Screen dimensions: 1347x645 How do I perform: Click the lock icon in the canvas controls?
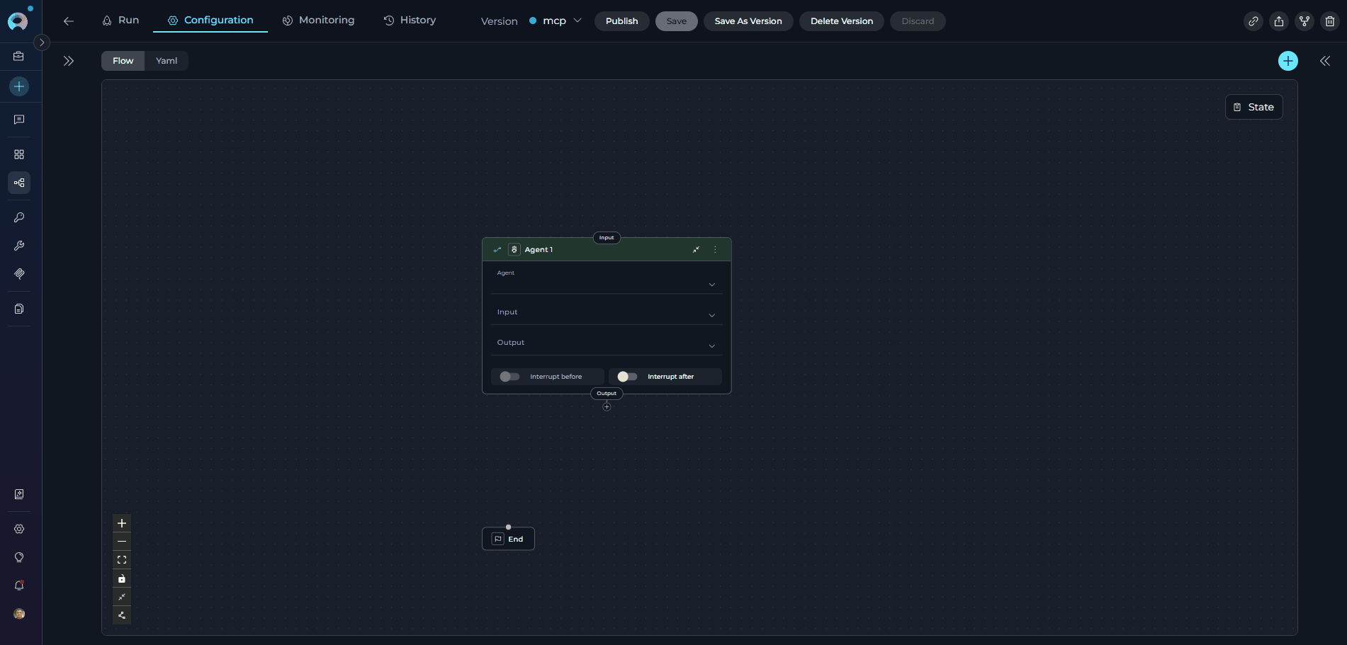tap(121, 578)
